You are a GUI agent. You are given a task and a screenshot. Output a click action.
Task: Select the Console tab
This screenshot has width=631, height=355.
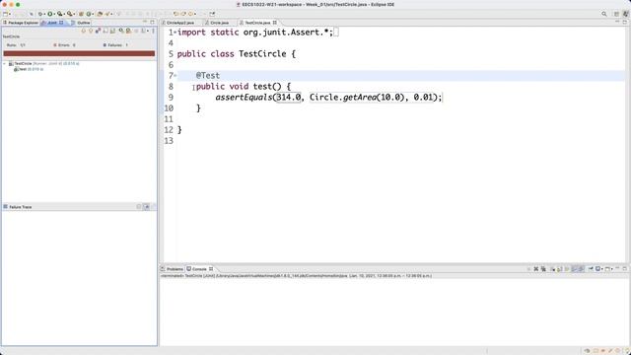[x=199, y=269]
